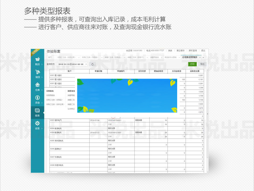The height and width of the screenshot is (191, 254).
Task: Click 采购明细表 in the reports flyout
Action: 51,95
